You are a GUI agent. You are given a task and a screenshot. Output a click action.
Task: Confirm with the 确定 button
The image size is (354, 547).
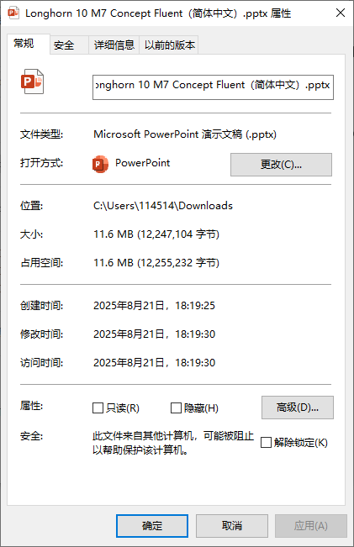tap(152, 526)
